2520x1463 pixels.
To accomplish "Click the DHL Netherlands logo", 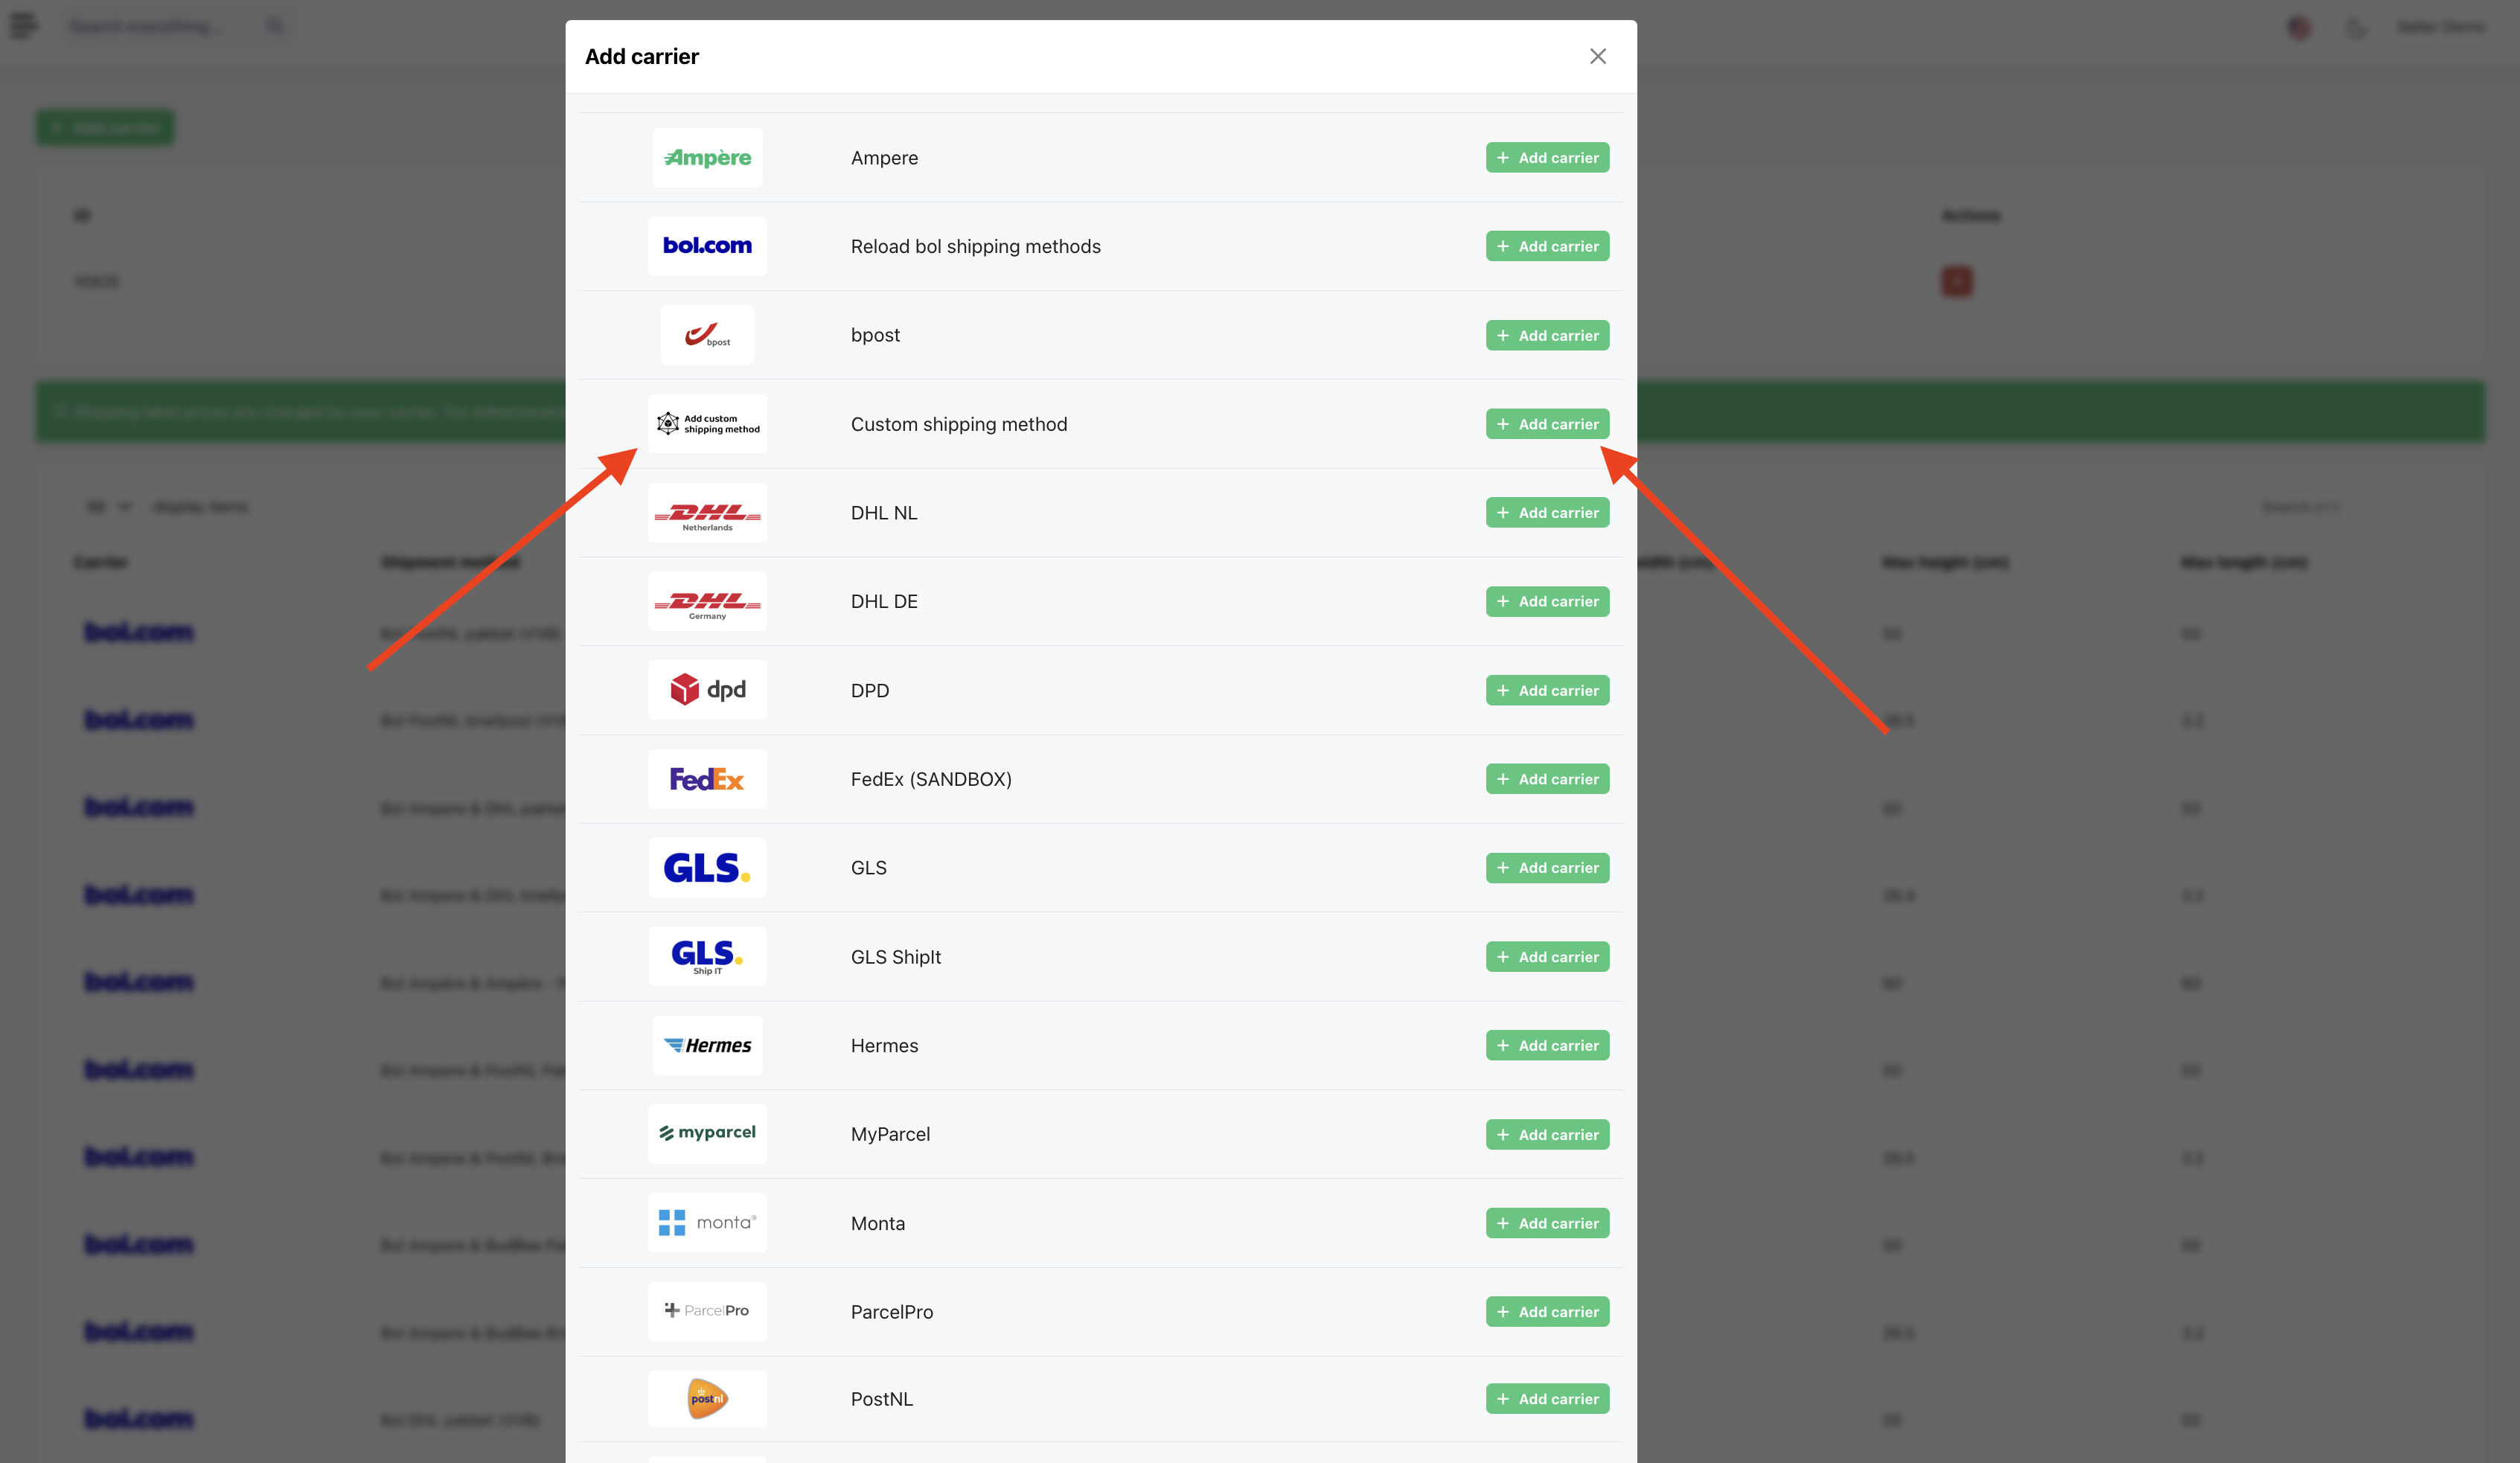I will coord(707,513).
